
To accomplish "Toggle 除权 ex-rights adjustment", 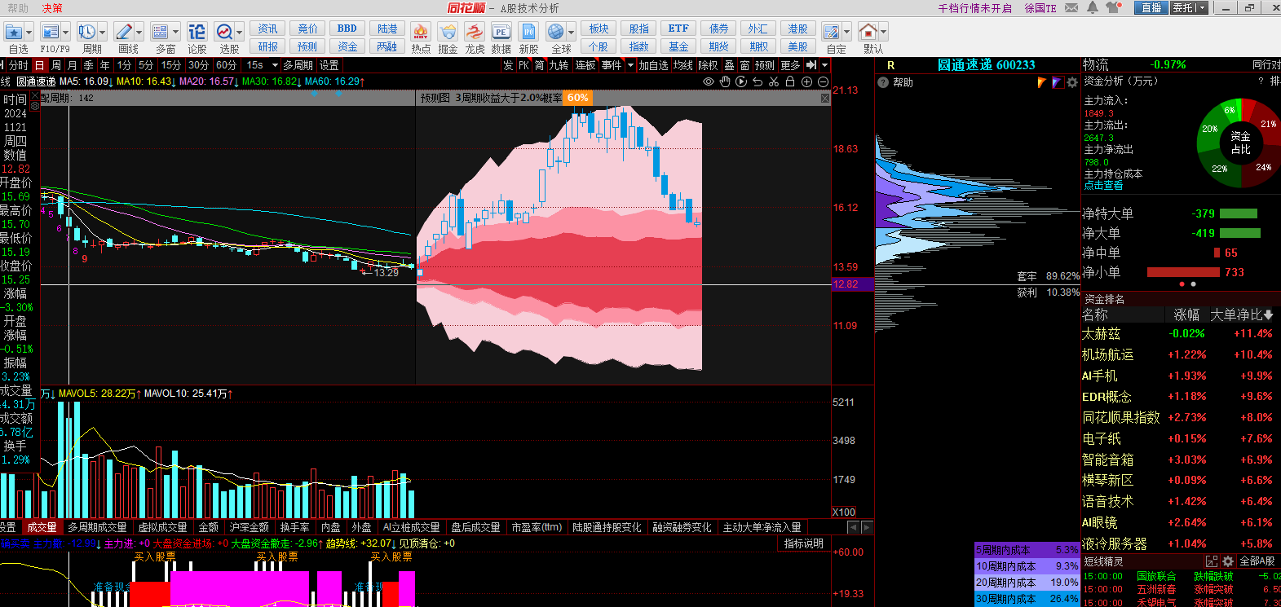I will click(x=708, y=65).
